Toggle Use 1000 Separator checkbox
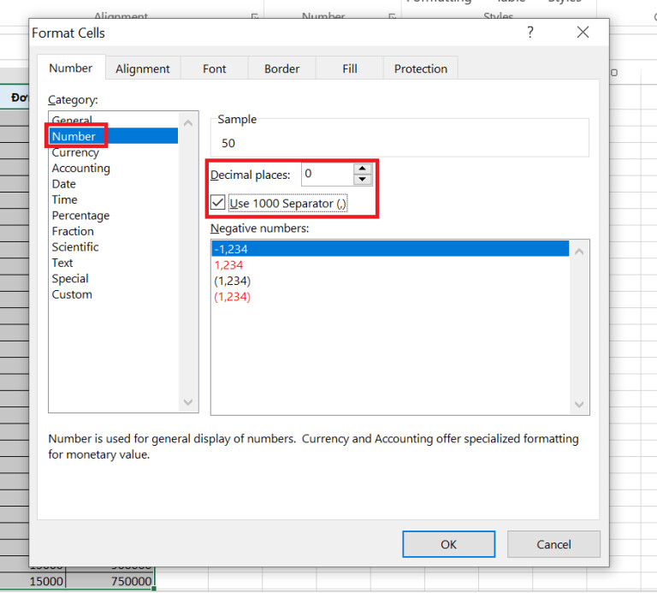This screenshot has width=657, height=593. (x=218, y=203)
